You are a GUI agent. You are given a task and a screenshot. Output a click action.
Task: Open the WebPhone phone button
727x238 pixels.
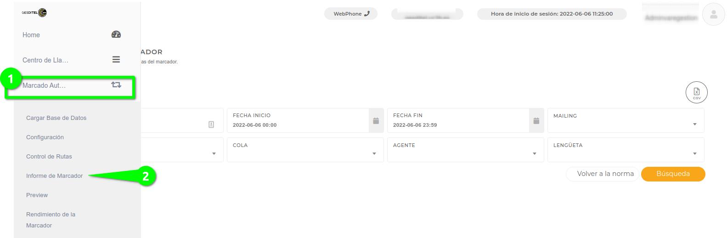351,14
